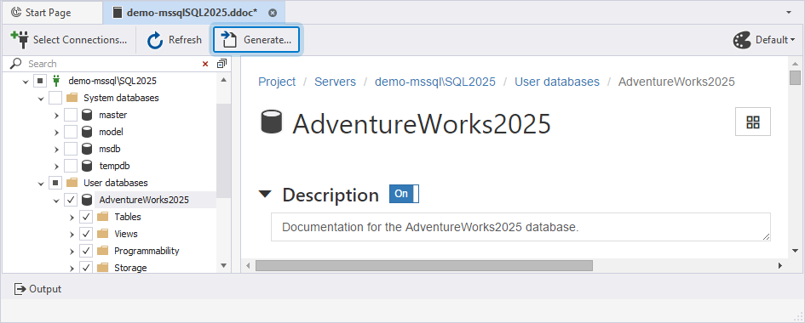Expand the tempdb database node
The height and width of the screenshot is (323, 805).
point(56,166)
